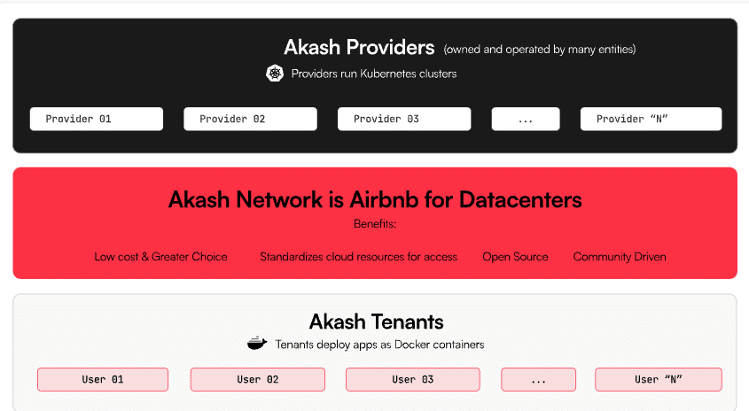Click the ellipsis box among users
The image size is (749, 411).
point(538,379)
